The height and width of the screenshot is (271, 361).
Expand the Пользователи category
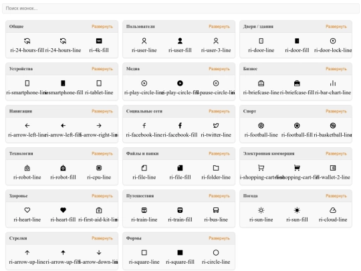(219, 27)
